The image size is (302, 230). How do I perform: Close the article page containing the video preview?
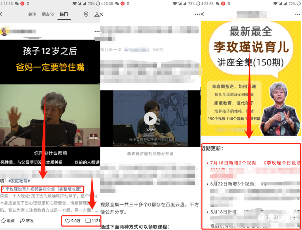102,14
